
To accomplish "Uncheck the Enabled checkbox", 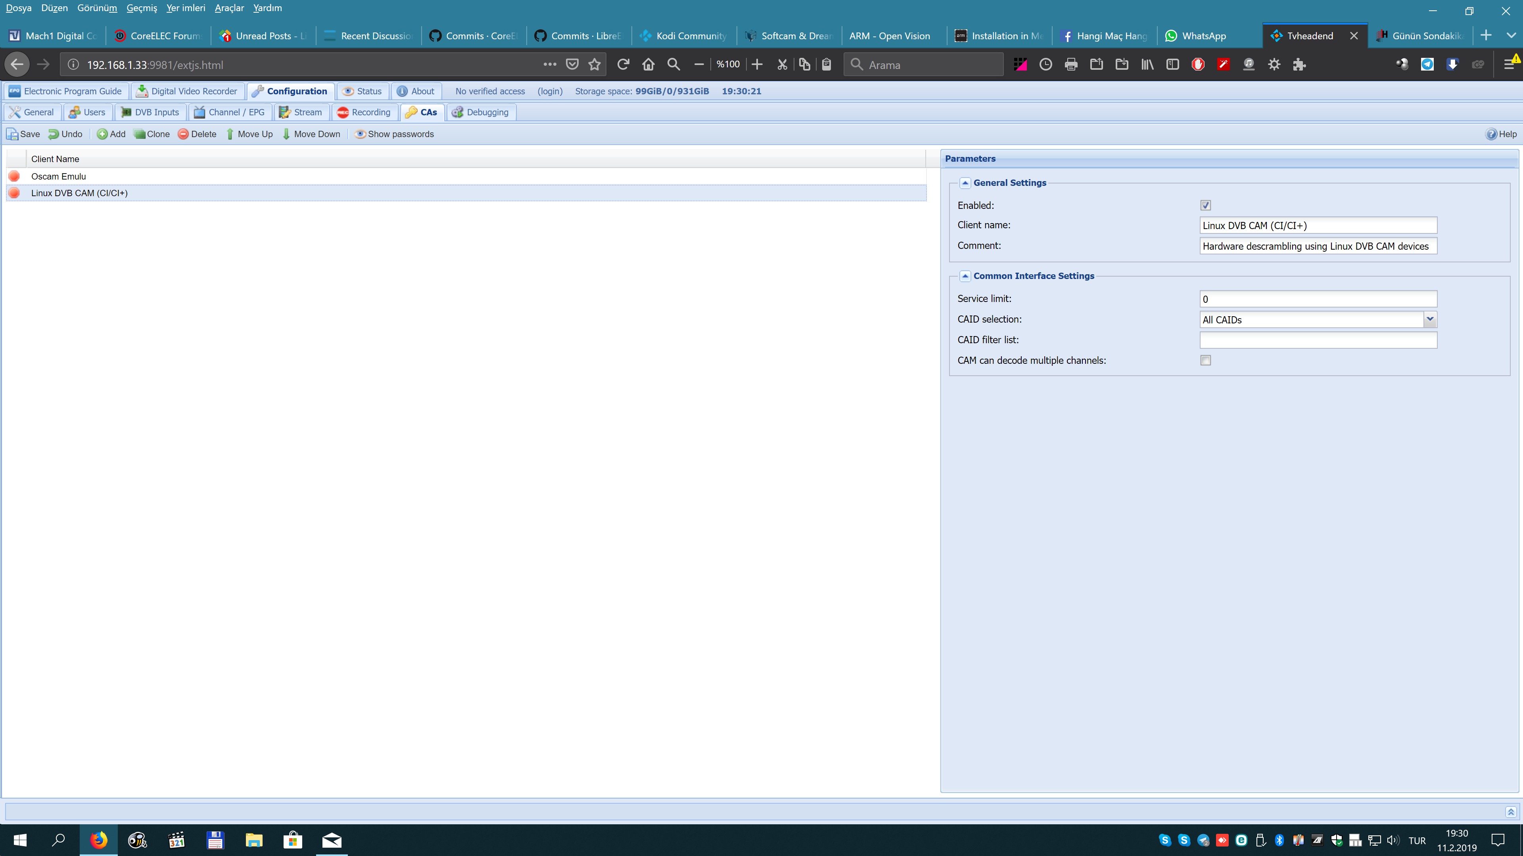I will click(1206, 205).
